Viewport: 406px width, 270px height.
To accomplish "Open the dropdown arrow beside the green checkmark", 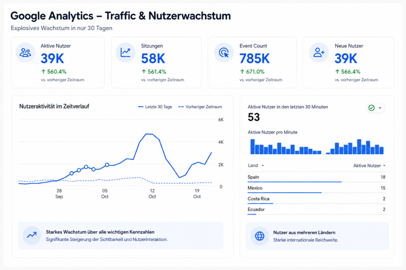I will click(x=380, y=108).
